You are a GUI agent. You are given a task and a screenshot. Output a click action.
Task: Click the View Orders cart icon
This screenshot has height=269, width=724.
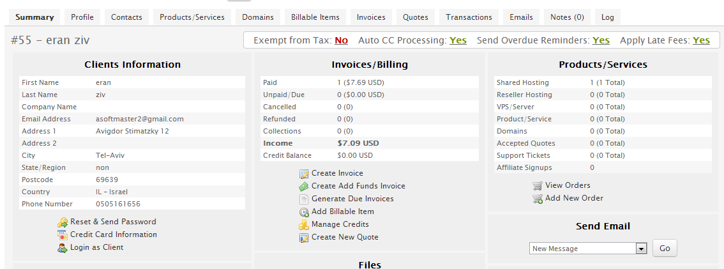538,186
